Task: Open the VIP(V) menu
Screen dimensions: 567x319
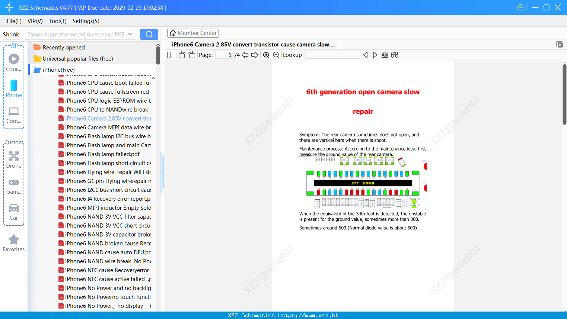Action: pyautogui.click(x=35, y=21)
